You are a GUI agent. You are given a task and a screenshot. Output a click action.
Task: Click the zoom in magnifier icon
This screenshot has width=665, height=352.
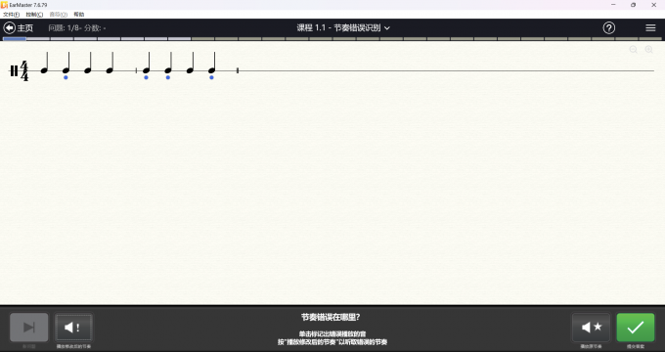point(649,50)
